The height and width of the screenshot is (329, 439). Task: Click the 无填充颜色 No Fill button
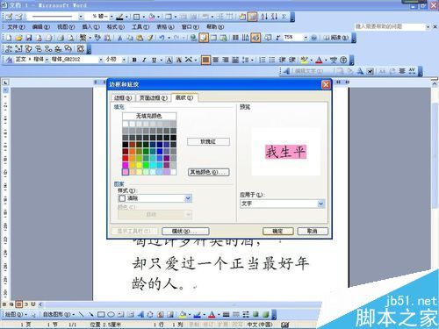pos(149,116)
